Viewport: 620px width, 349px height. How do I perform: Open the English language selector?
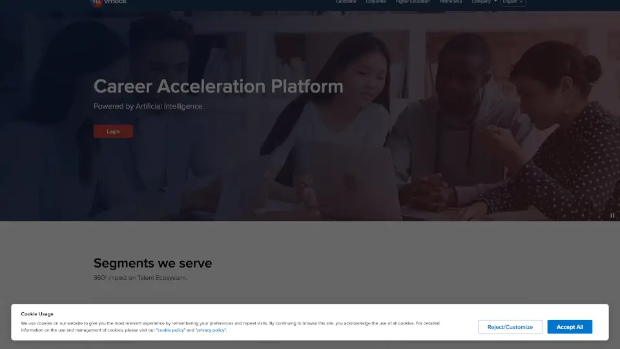pyautogui.click(x=513, y=2)
